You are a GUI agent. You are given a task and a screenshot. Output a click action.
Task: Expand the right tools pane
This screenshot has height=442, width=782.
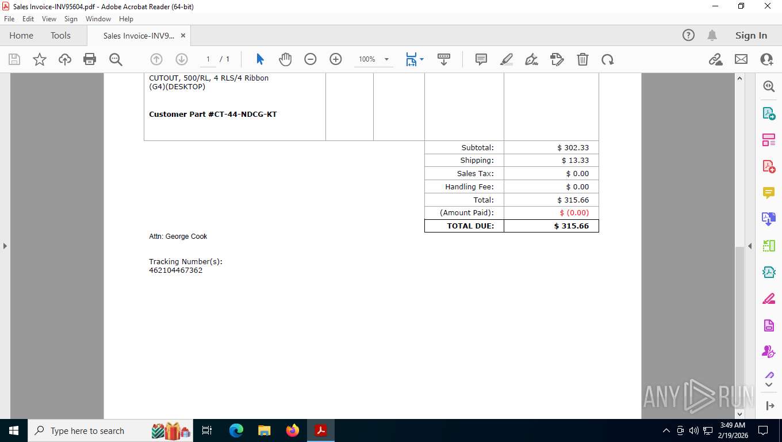click(770, 406)
